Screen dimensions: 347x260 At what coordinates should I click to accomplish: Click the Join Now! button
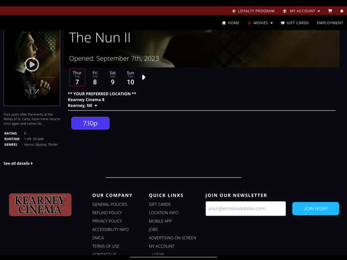click(x=316, y=208)
